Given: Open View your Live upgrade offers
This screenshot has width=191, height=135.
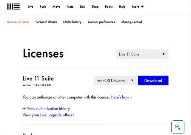Looking at the screenshot, I should coord(48,115).
